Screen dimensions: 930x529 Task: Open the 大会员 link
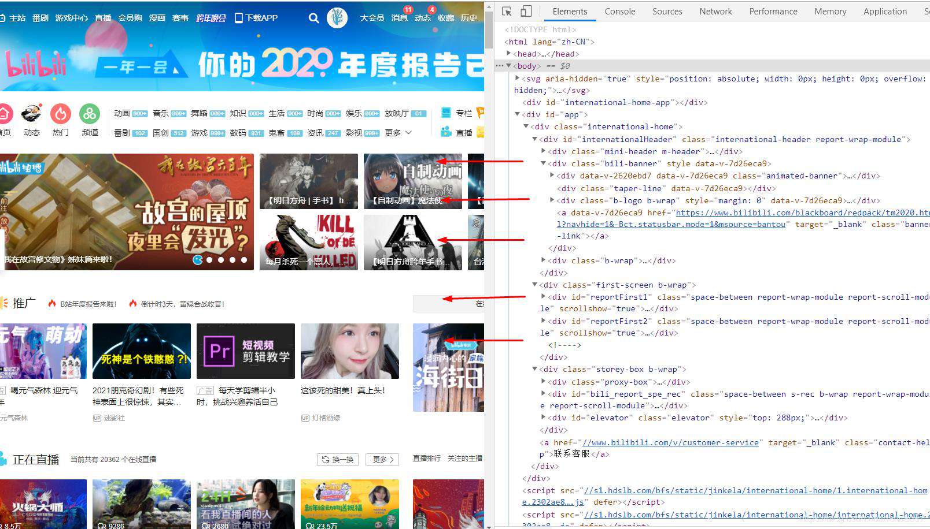click(x=372, y=18)
